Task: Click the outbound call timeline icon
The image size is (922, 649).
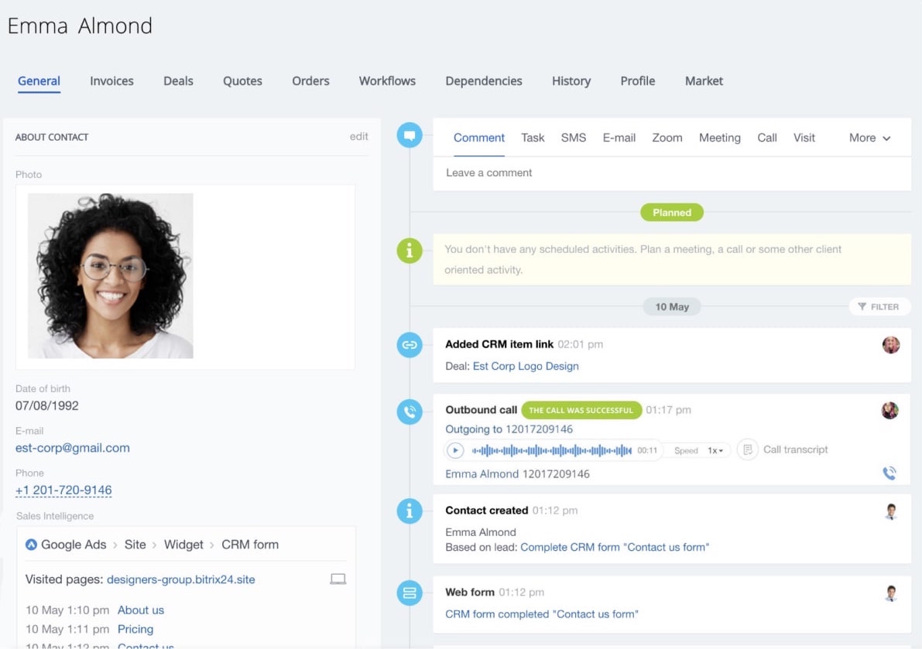Action: pyautogui.click(x=410, y=412)
